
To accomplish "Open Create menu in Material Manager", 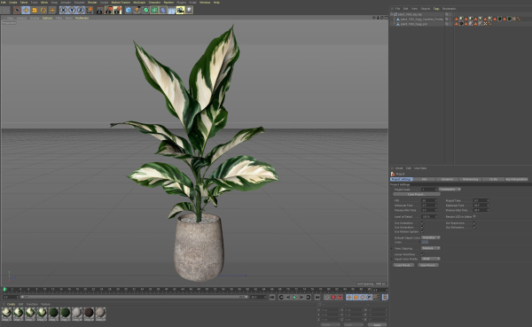I will pyautogui.click(x=12, y=304).
